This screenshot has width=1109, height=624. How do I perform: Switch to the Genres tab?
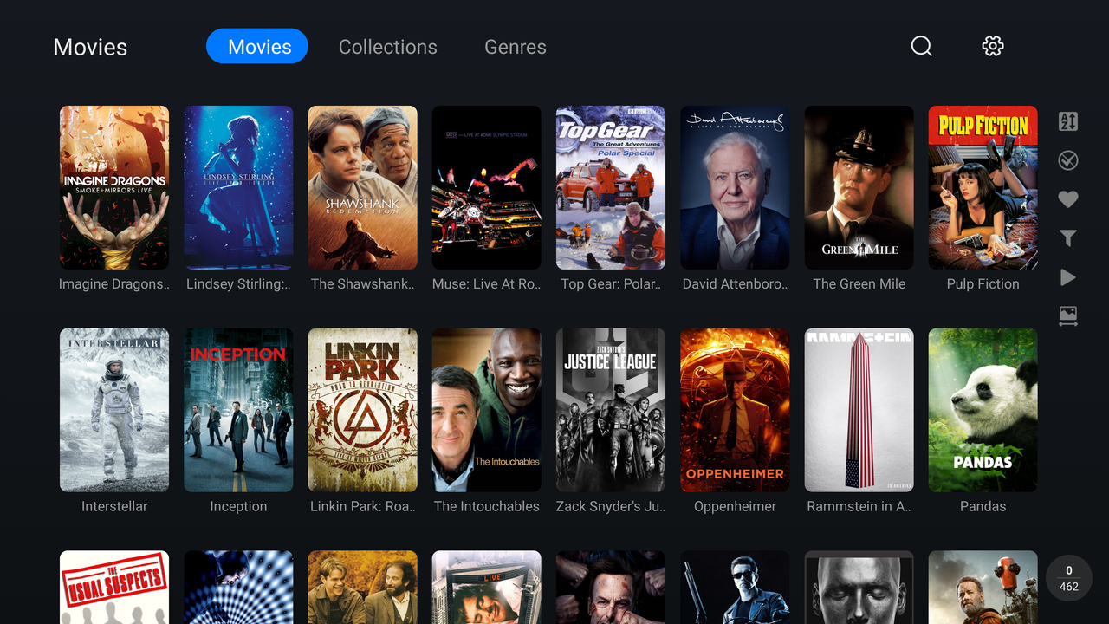click(x=516, y=47)
